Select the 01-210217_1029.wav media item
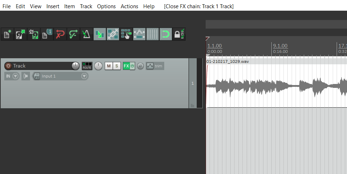 coord(276,83)
